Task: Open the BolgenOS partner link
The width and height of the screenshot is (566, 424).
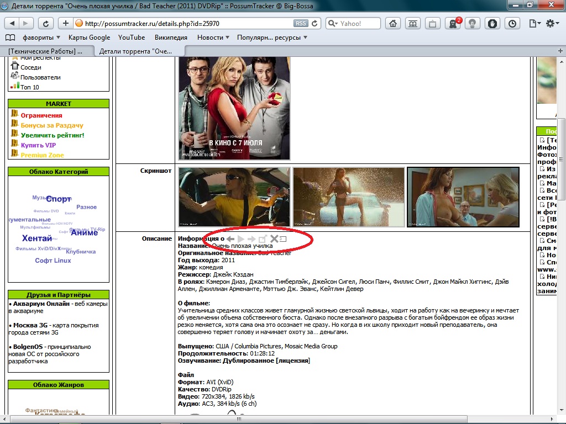Action: (x=28, y=347)
